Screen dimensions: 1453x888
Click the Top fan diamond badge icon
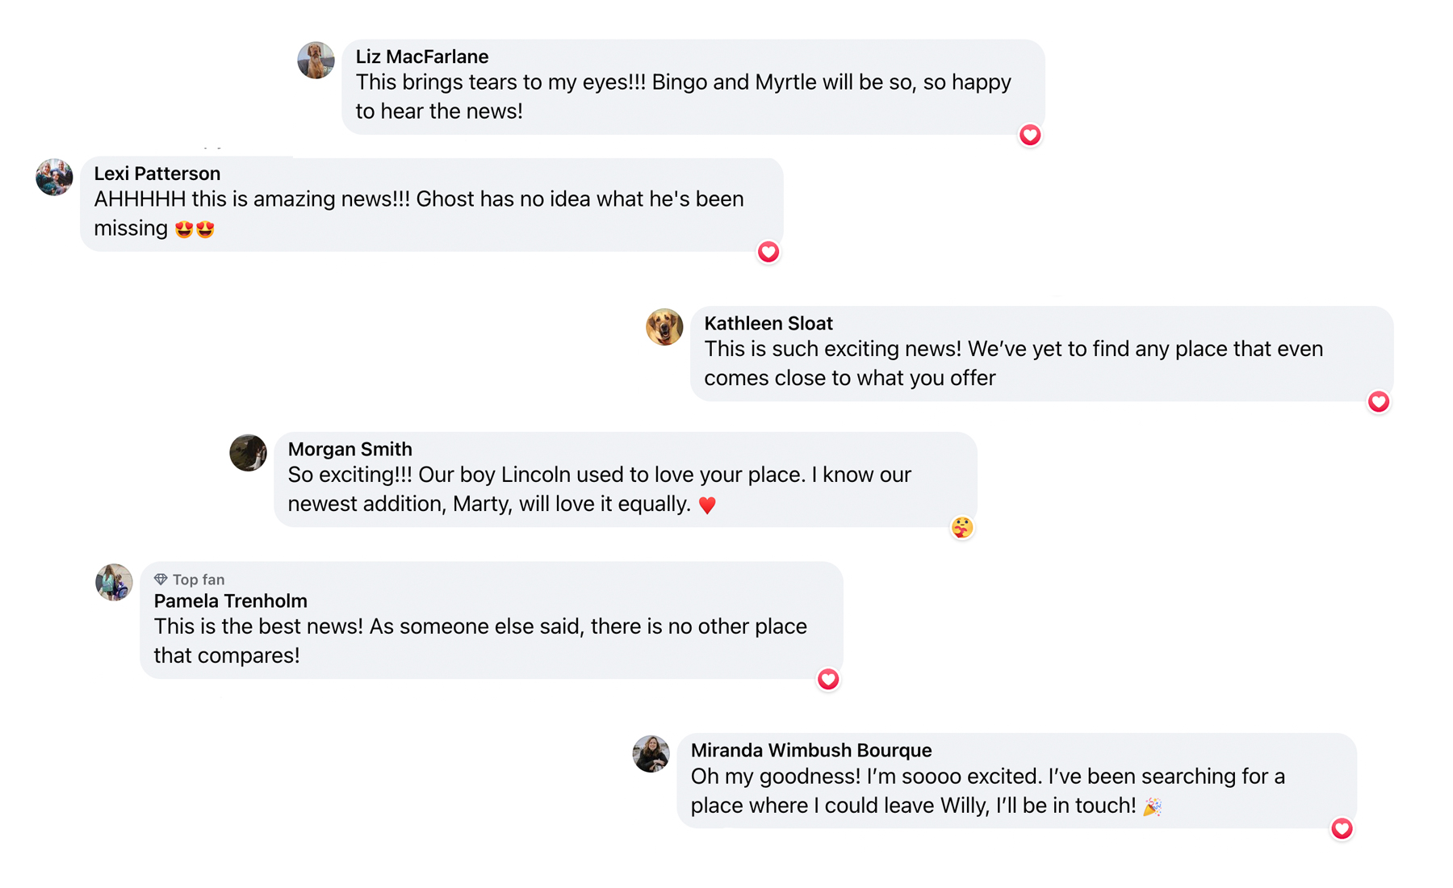pyautogui.click(x=161, y=579)
